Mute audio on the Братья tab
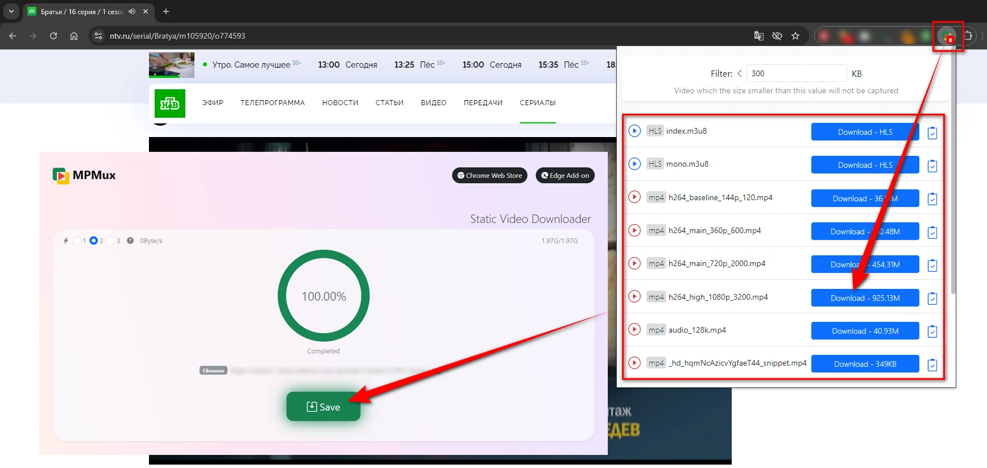This screenshot has height=468, width=987. click(132, 11)
